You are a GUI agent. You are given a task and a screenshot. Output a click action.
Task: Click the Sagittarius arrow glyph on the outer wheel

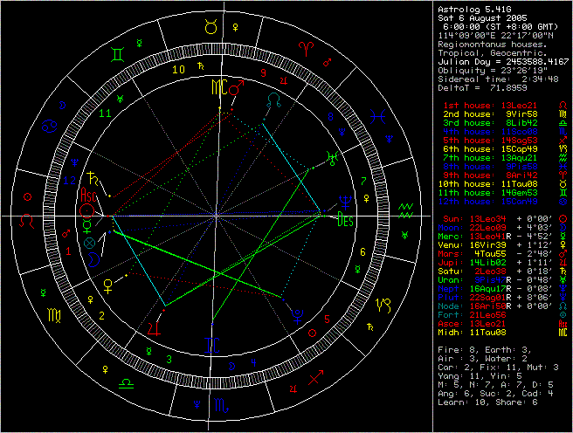pos(317,376)
